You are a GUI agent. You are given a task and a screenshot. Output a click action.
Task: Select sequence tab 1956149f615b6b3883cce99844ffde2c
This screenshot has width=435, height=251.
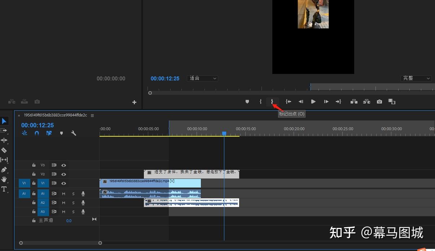tap(56, 115)
